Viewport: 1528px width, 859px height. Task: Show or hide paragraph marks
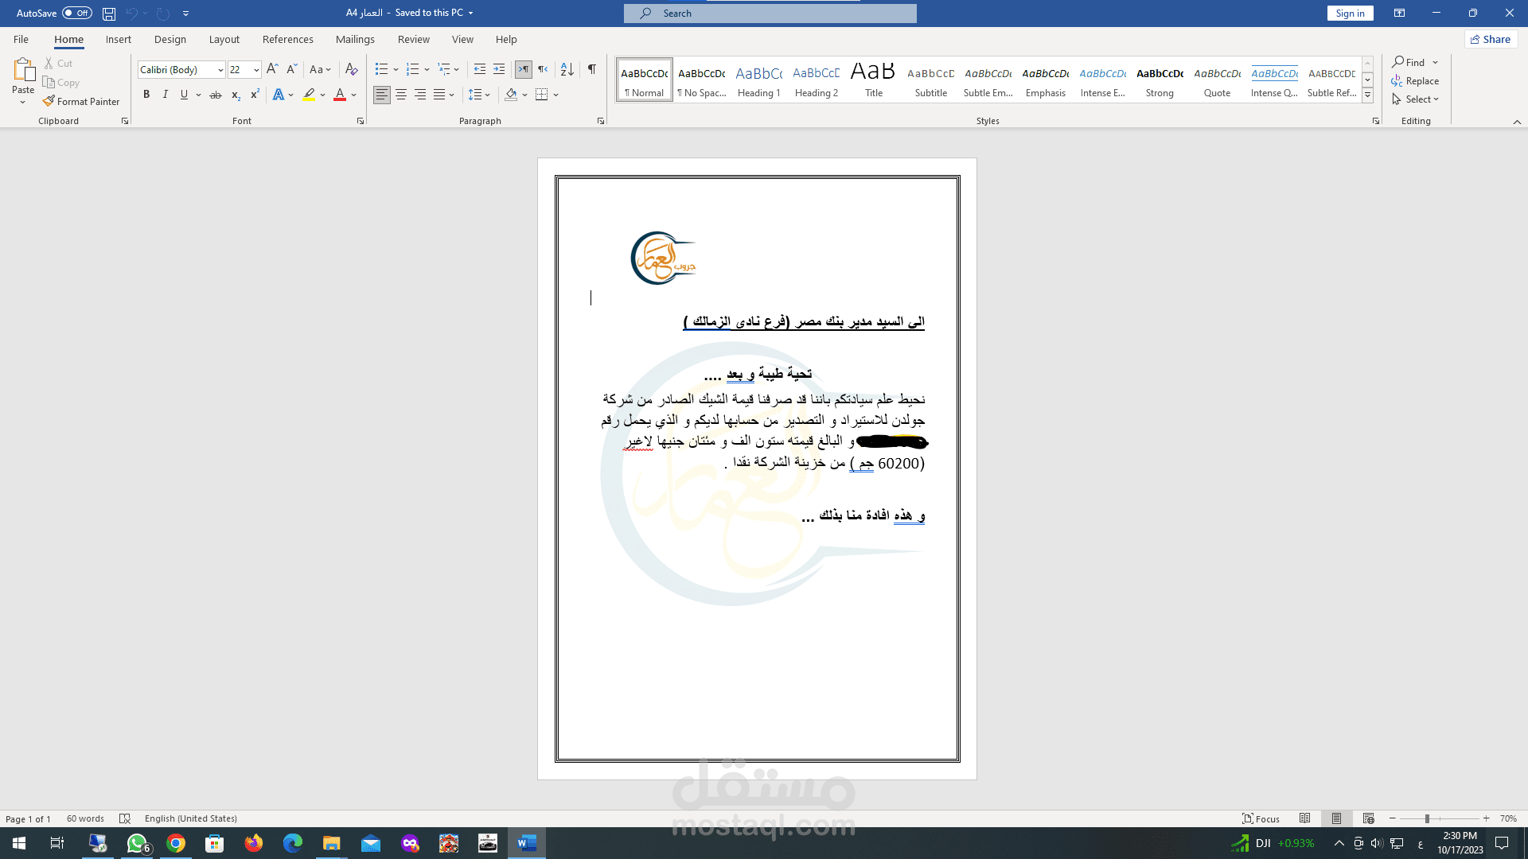(x=592, y=69)
